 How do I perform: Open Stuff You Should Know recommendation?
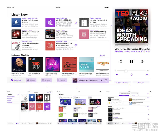(x=70, y=67)
